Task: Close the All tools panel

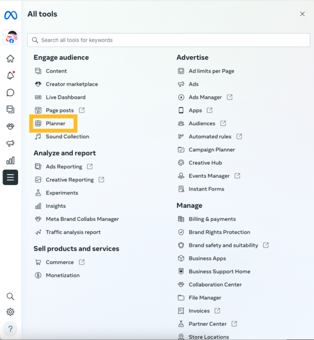Action: (x=302, y=14)
